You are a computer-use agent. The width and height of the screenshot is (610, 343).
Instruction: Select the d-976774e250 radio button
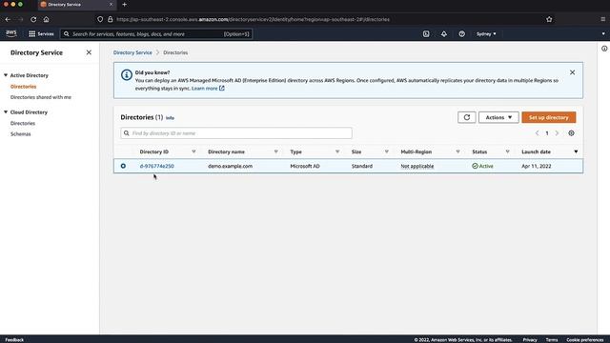click(123, 166)
